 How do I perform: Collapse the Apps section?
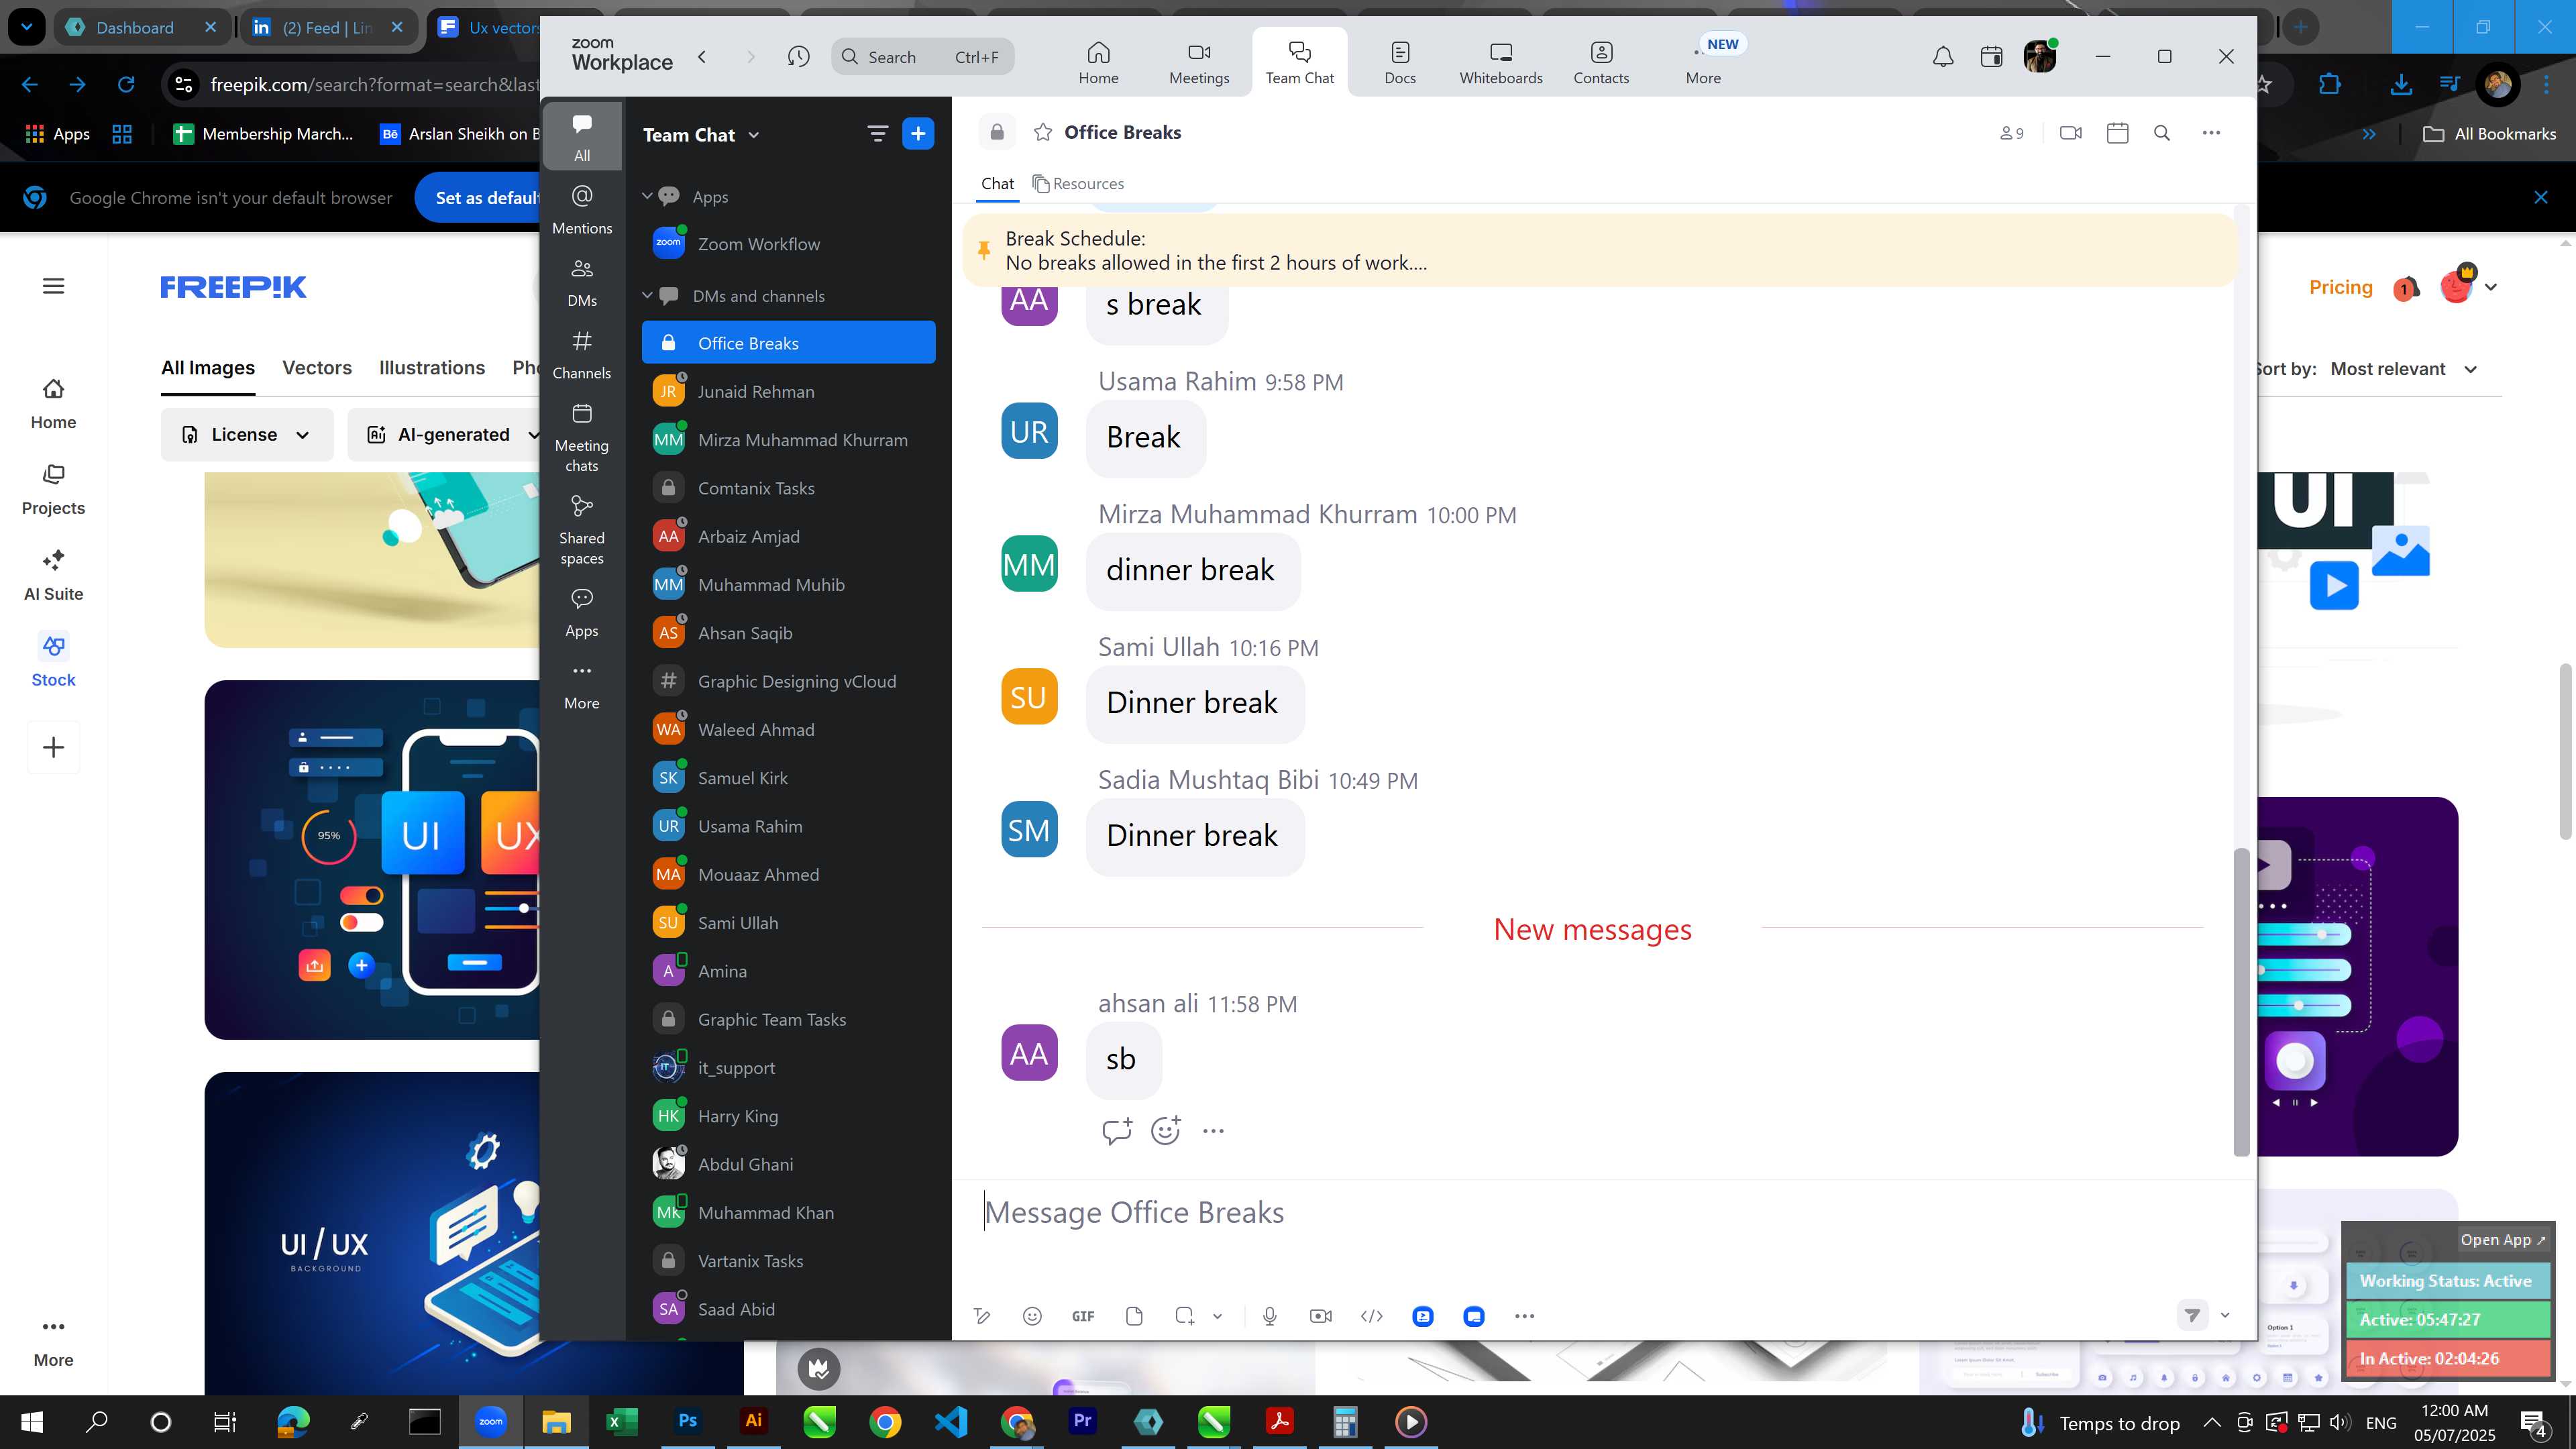[647, 196]
